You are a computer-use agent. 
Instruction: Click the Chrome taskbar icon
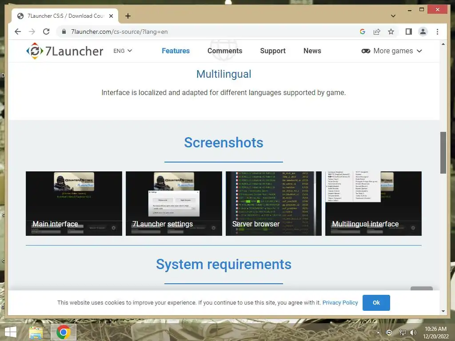click(63, 332)
